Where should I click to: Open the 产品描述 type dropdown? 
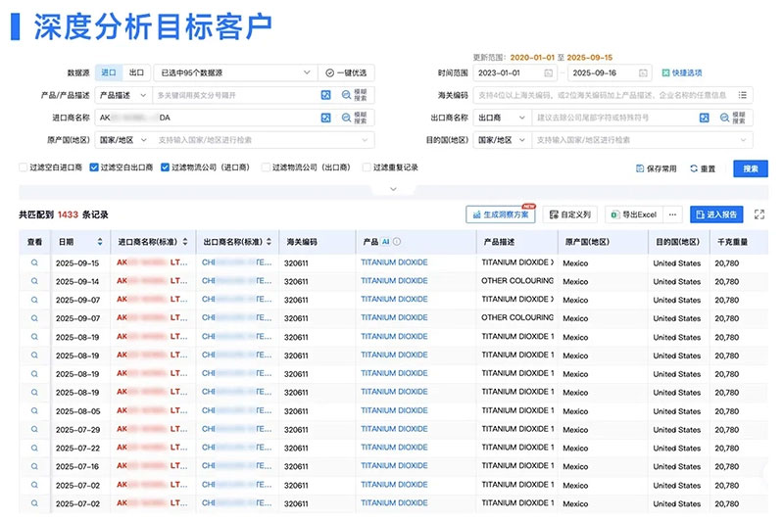[123, 95]
